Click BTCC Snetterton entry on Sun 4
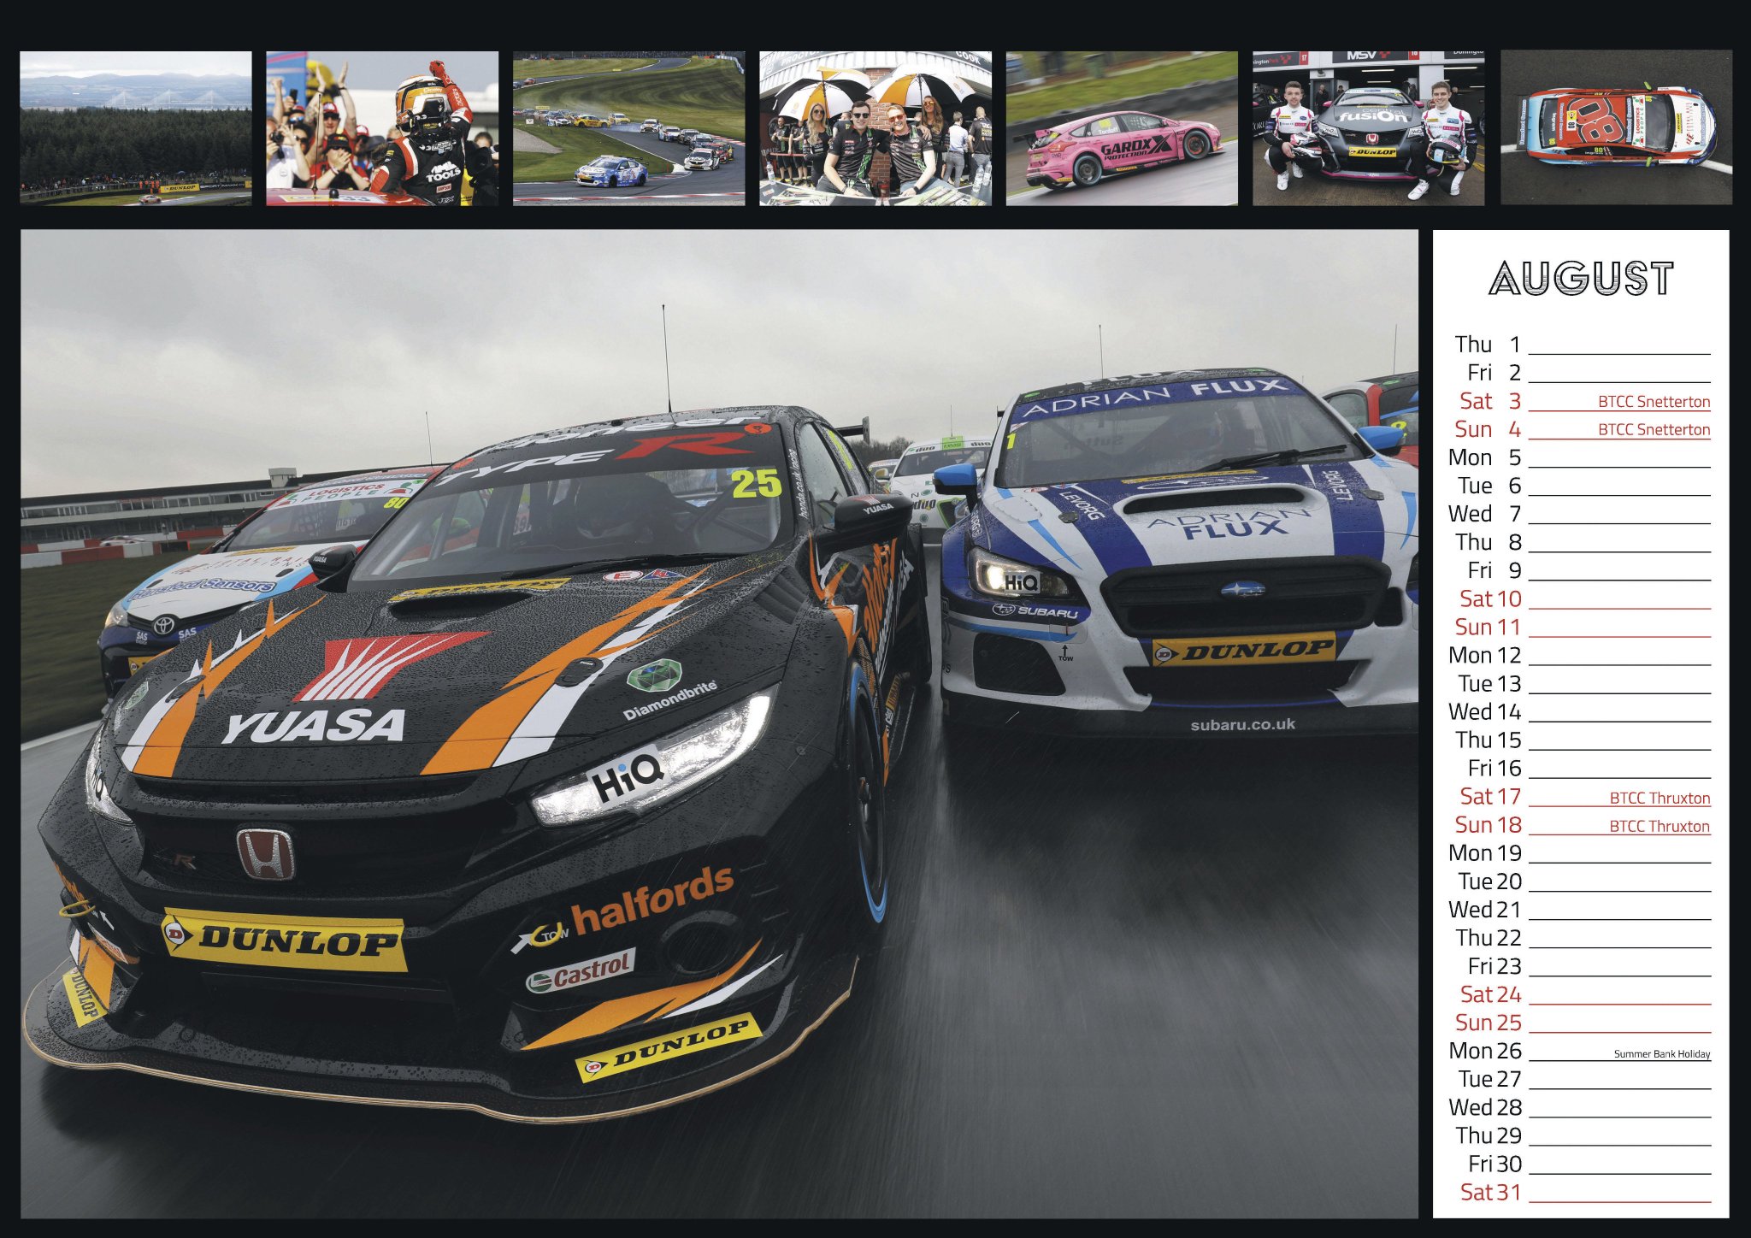 click(x=1654, y=430)
